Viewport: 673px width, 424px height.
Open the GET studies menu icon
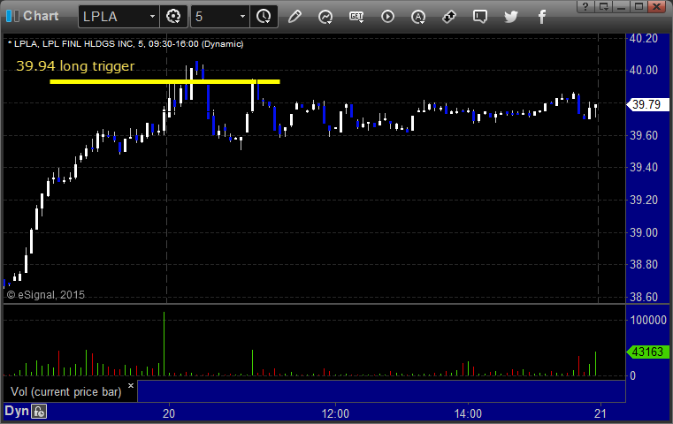tap(356, 17)
